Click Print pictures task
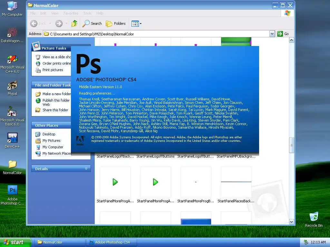330x247 pixels. [49, 70]
